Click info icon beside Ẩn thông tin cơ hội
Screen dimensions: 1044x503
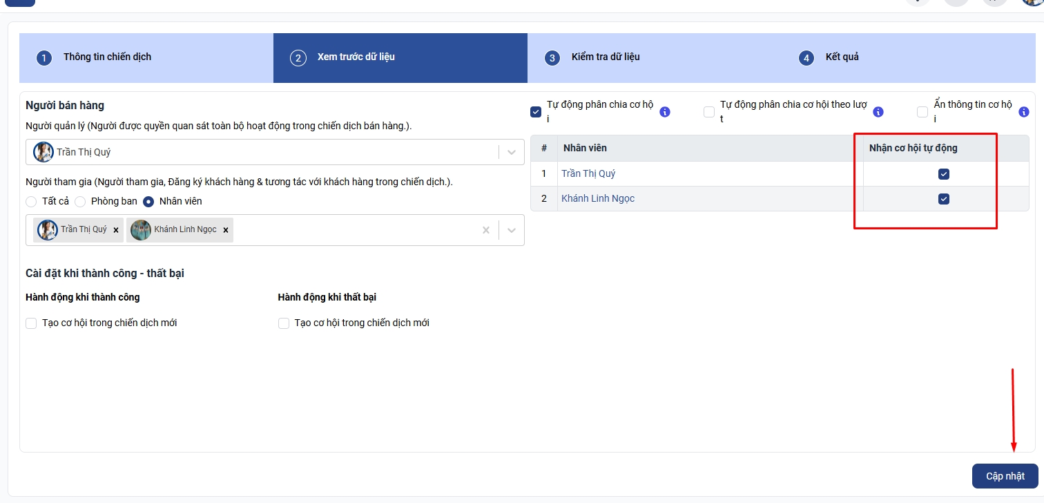[x=1024, y=112]
